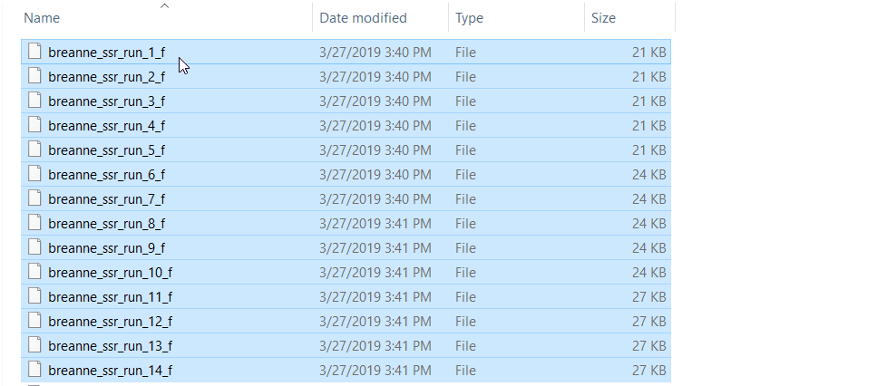Select the file name breanne_ssr_run_9_f
Screen dimensions: 887x386
(106, 248)
